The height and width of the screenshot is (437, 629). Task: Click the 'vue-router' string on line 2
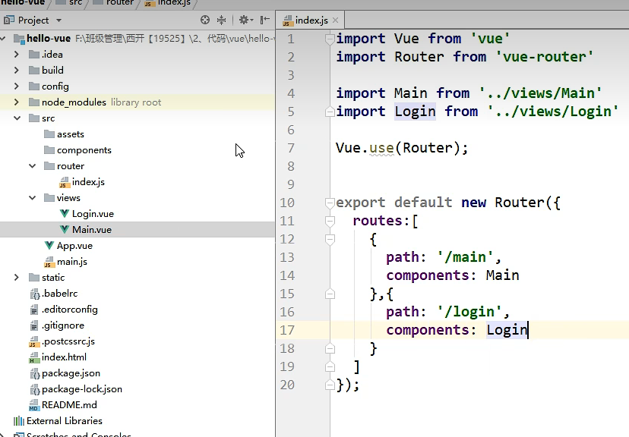click(545, 57)
